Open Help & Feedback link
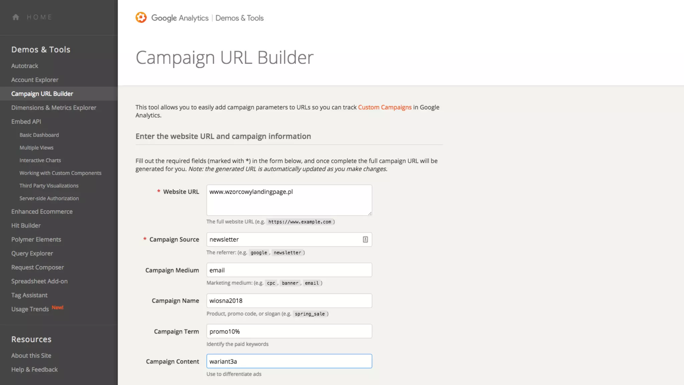 point(34,370)
